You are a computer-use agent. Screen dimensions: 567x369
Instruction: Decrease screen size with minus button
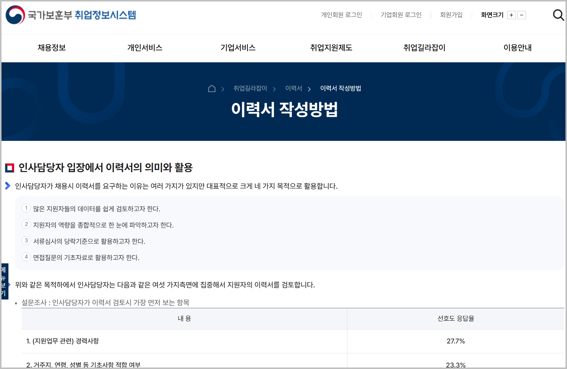pos(522,15)
